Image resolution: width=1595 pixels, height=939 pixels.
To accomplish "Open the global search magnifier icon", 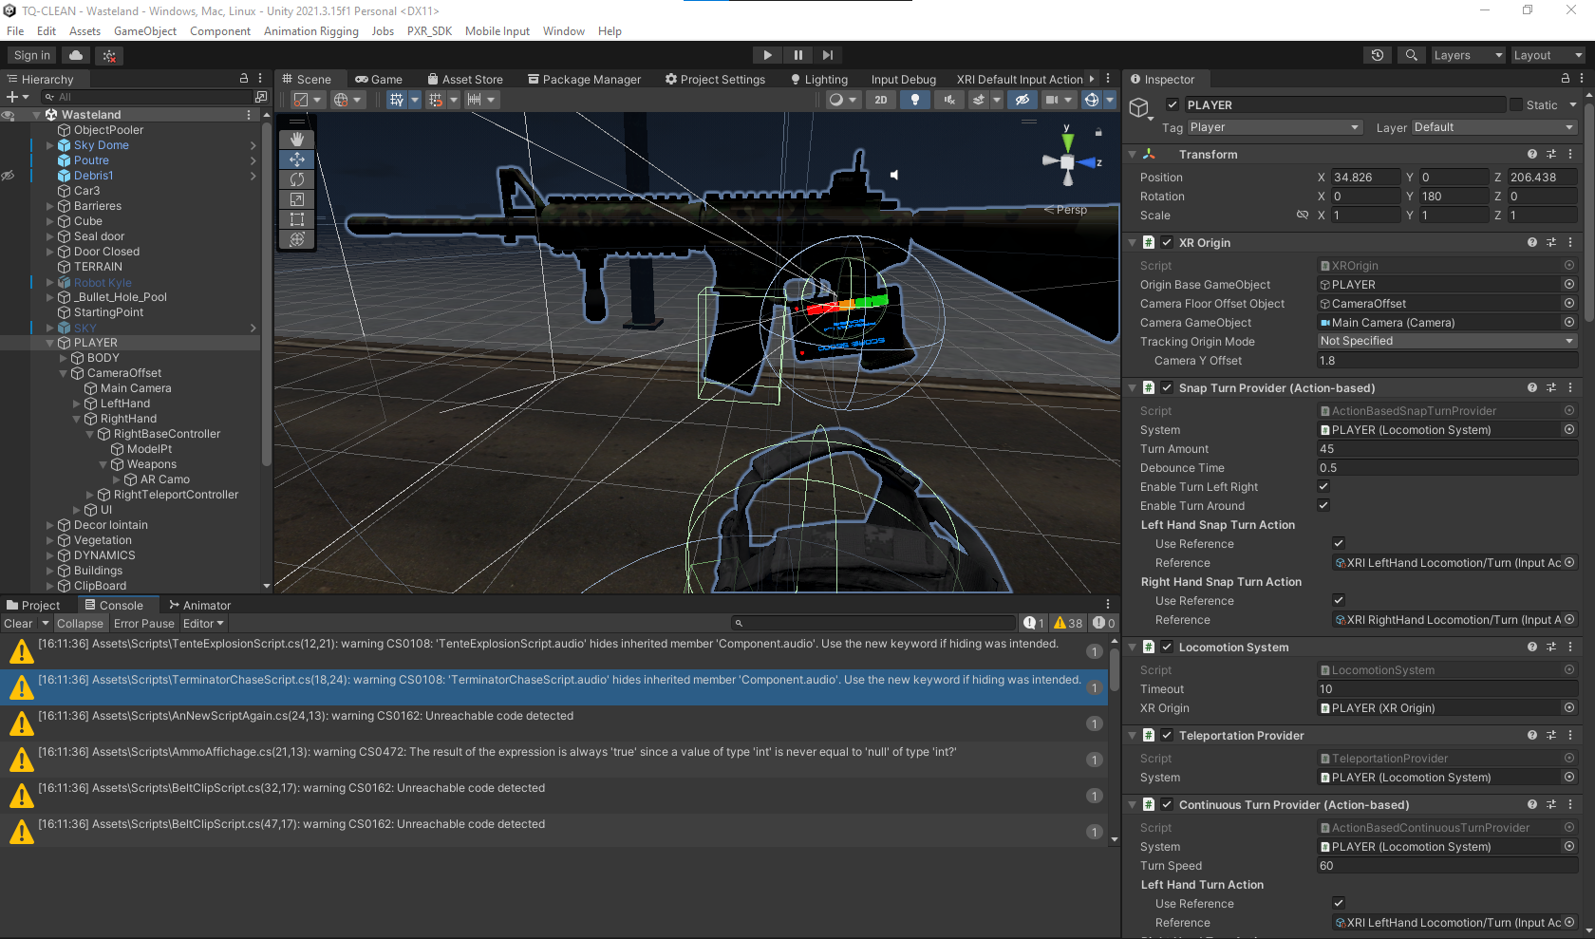I will coord(1412,55).
